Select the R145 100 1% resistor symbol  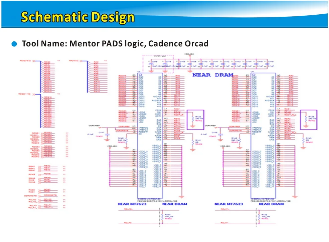coord(259,216)
